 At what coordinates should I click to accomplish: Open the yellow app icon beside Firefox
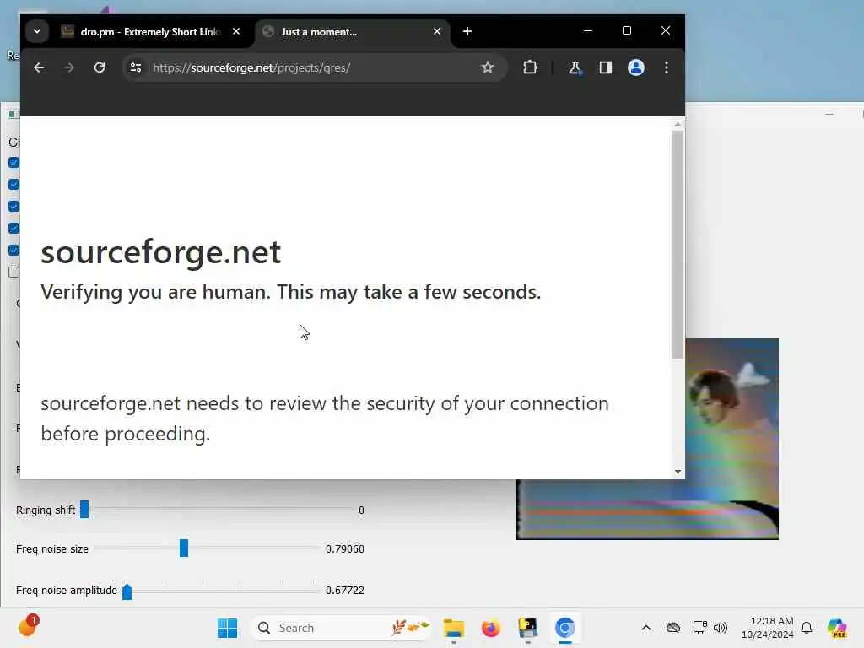(x=528, y=628)
